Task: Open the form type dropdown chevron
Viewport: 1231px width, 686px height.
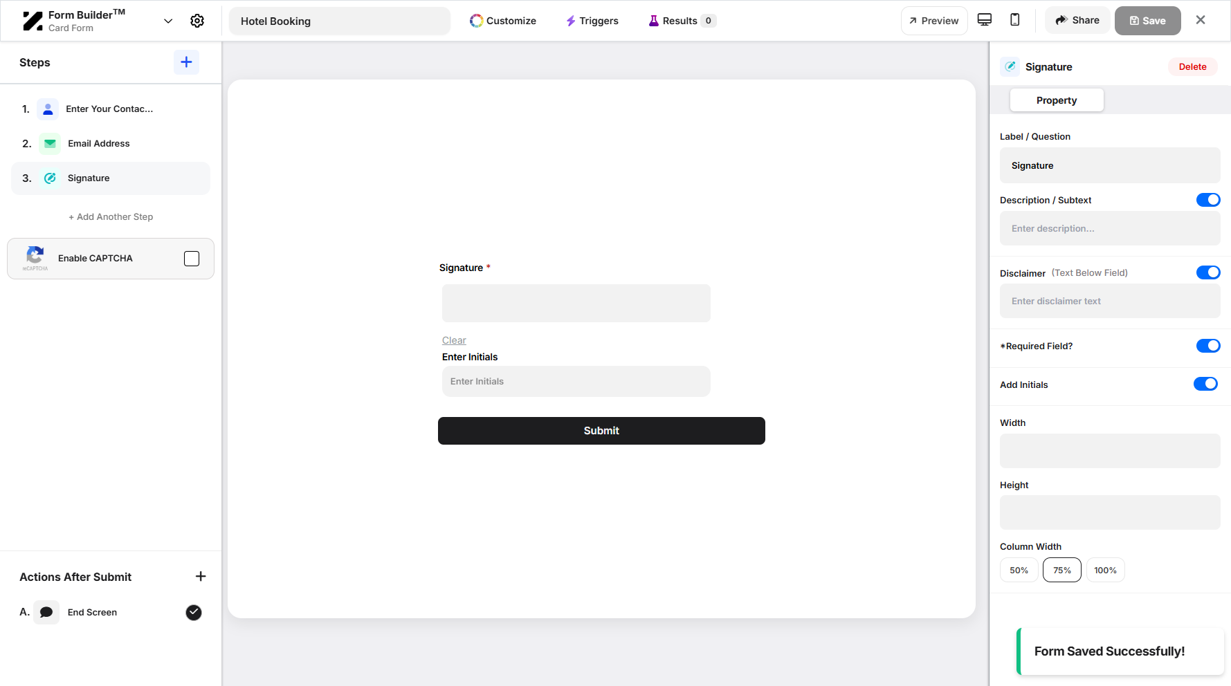Action: tap(168, 21)
